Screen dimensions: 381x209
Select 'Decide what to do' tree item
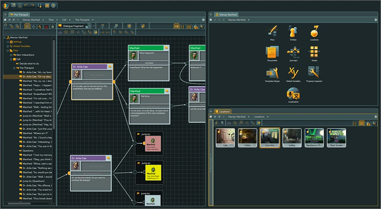click(x=29, y=63)
